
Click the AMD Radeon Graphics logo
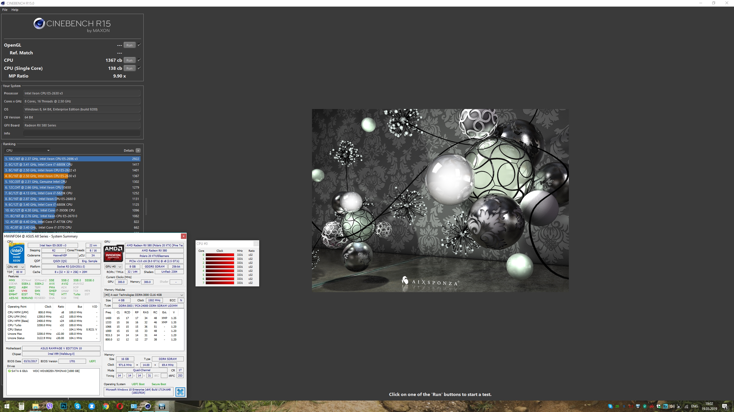click(x=114, y=253)
